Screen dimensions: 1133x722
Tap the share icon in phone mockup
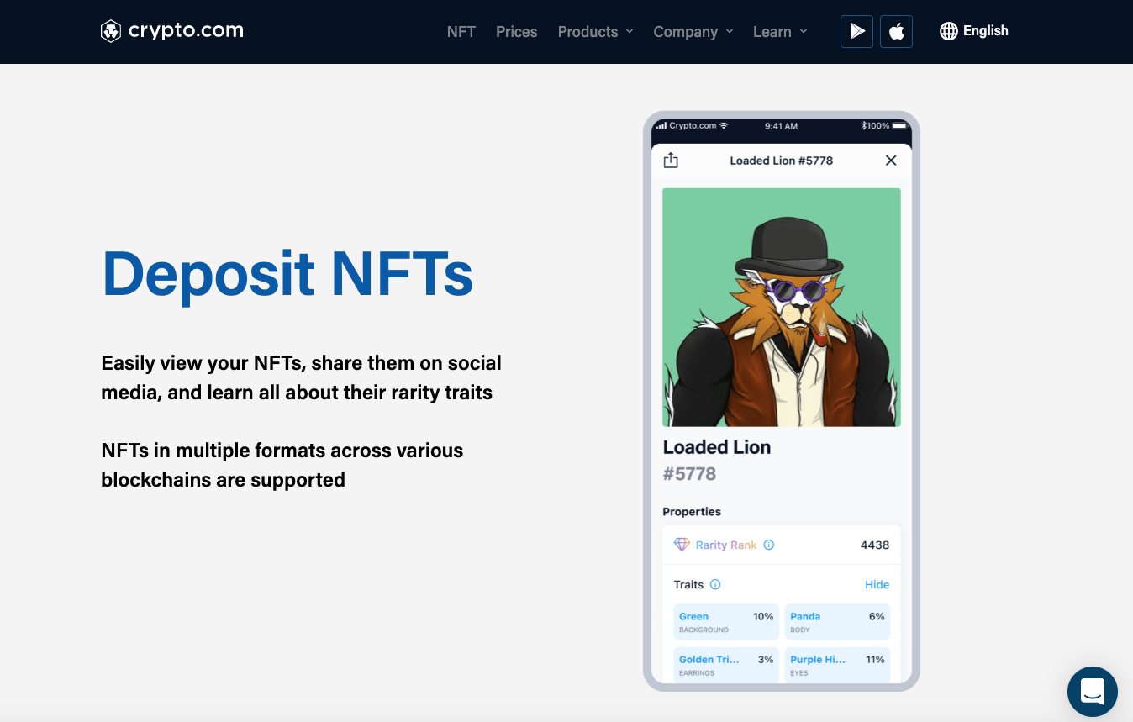(671, 161)
